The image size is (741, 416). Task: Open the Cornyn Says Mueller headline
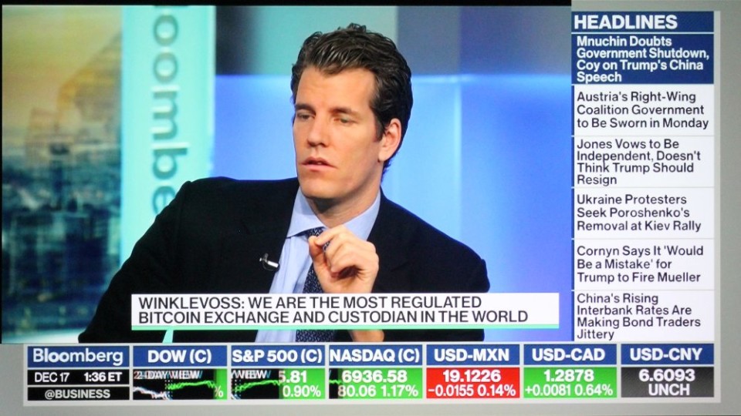click(x=642, y=264)
